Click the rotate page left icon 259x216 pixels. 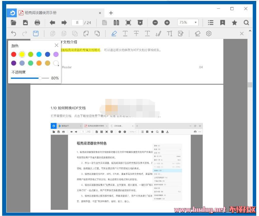pyautogui.click(x=86, y=33)
